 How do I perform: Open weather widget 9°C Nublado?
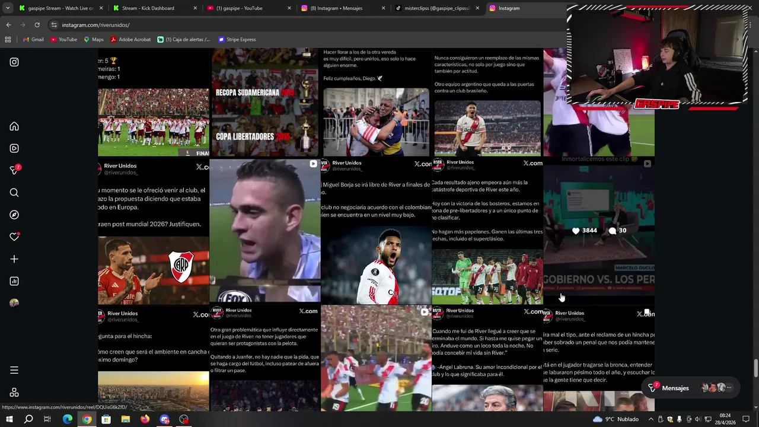616,419
